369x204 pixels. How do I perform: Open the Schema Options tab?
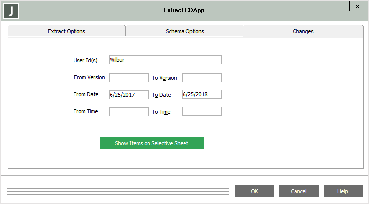184,31
